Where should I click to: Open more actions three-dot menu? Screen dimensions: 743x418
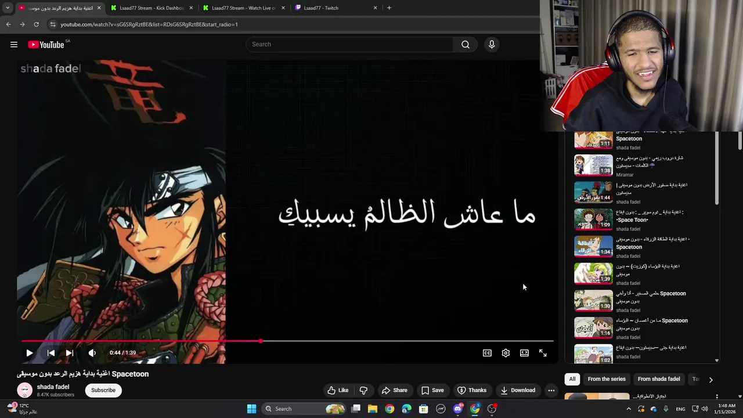pyautogui.click(x=551, y=390)
